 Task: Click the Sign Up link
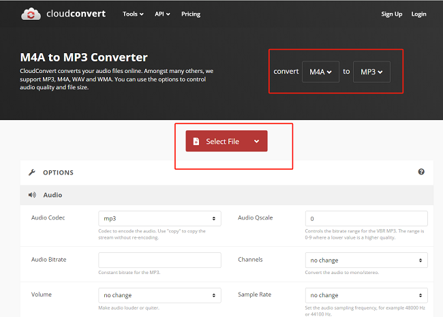(392, 14)
